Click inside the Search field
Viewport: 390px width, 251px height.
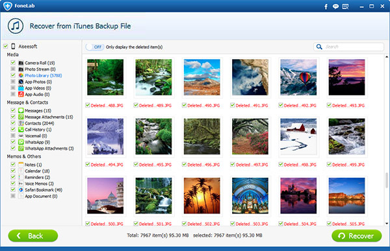[348, 47]
